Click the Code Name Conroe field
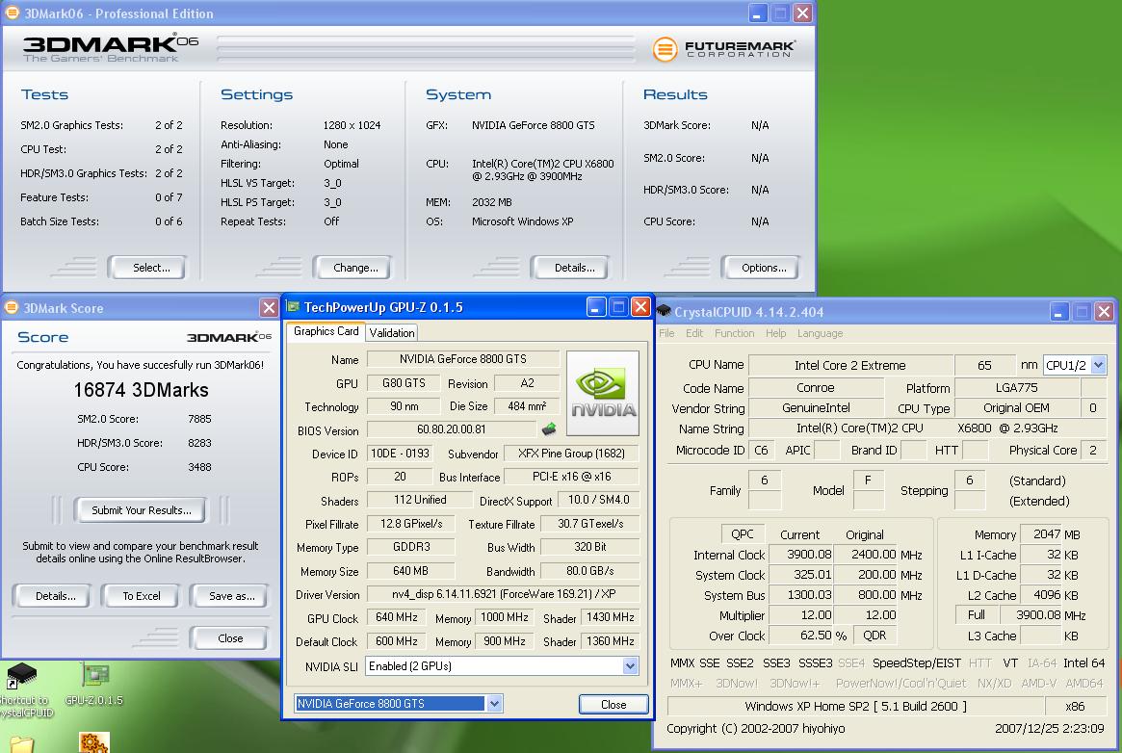The image size is (1122, 753). pos(816,388)
